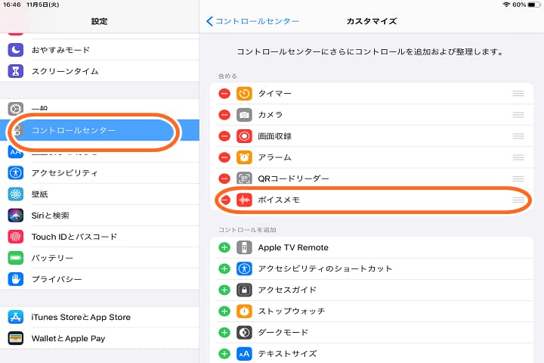This screenshot has height=363, width=544.
Task: Add アクセシビリティのショートカット with green plus
Action: (224, 268)
